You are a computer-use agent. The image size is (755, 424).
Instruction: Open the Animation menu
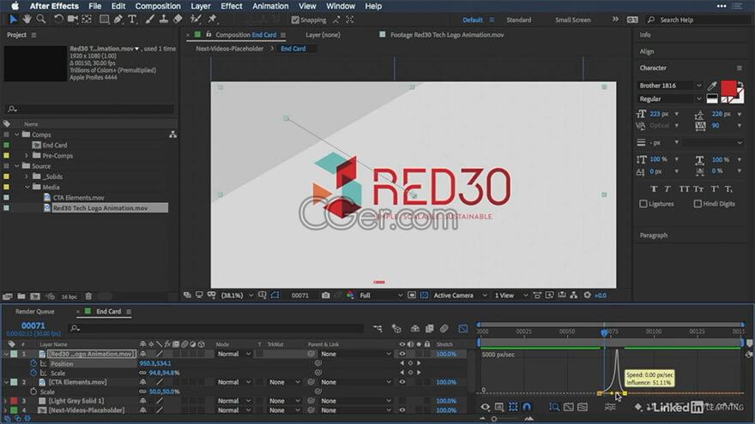tap(270, 6)
